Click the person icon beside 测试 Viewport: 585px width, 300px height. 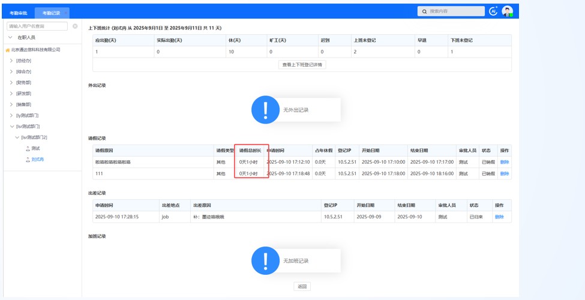point(28,148)
